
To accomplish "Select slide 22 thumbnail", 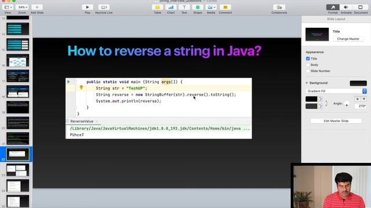I will (x=18, y=154).
